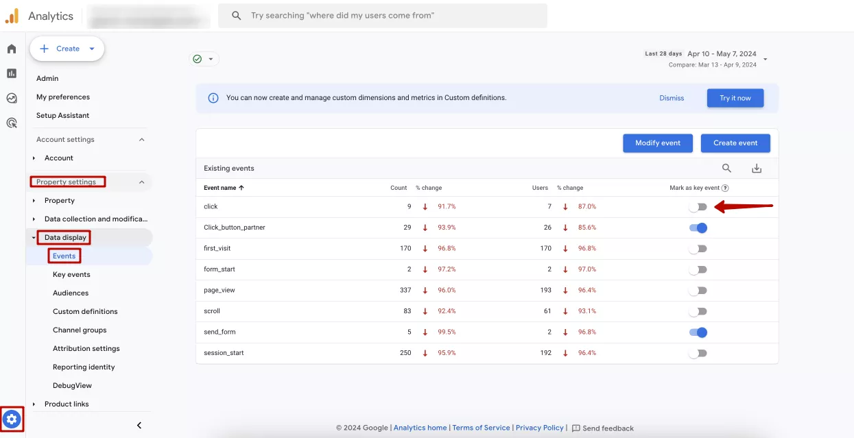Dismiss the custom definitions banner
Viewport: 854px width, 438px height.
672,98
